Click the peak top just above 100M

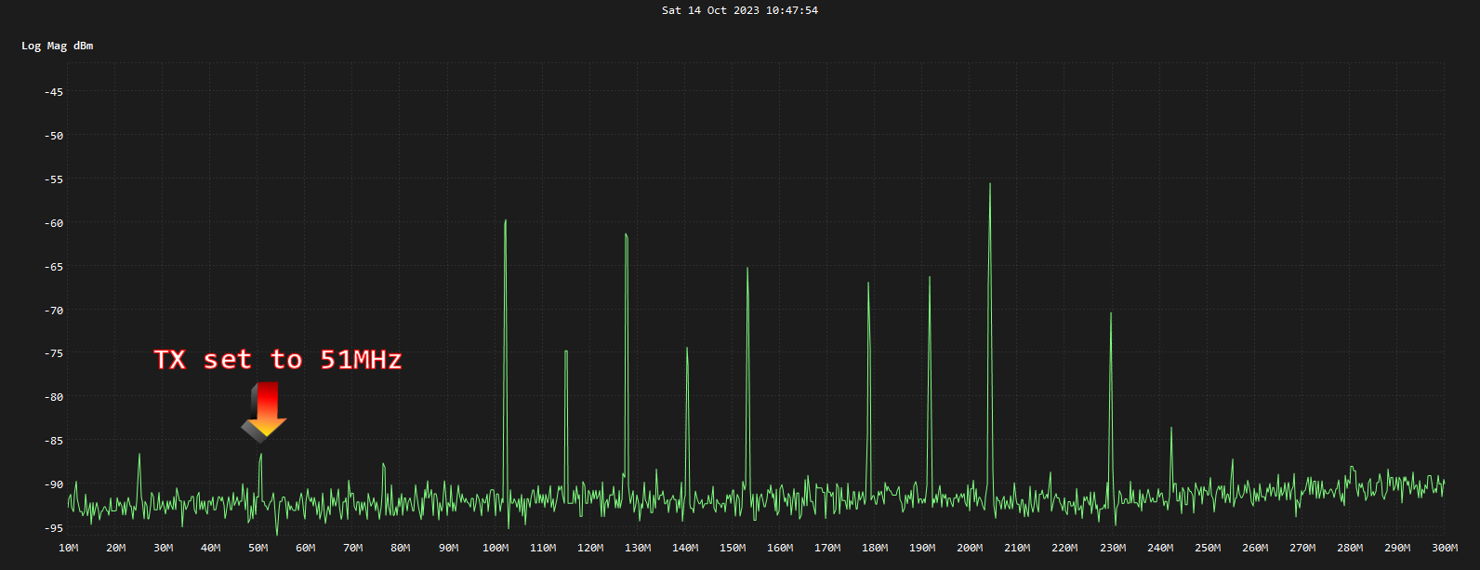[505, 221]
